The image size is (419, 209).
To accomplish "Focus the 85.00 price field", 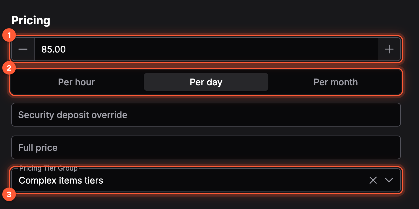I will (206, 49).
